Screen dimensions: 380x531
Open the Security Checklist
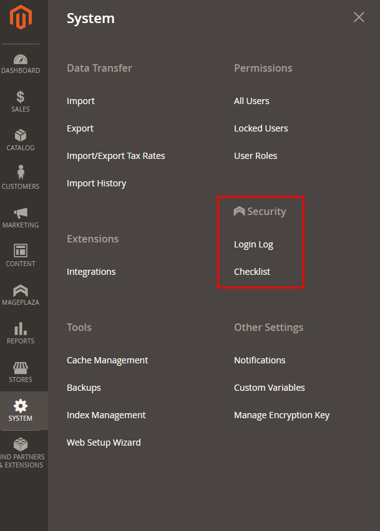point(252,272)
